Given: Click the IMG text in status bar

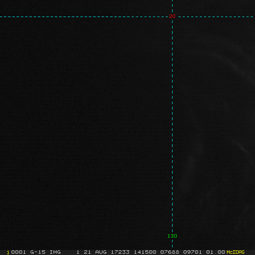Looking at the screenshot, I should (55, 252).
